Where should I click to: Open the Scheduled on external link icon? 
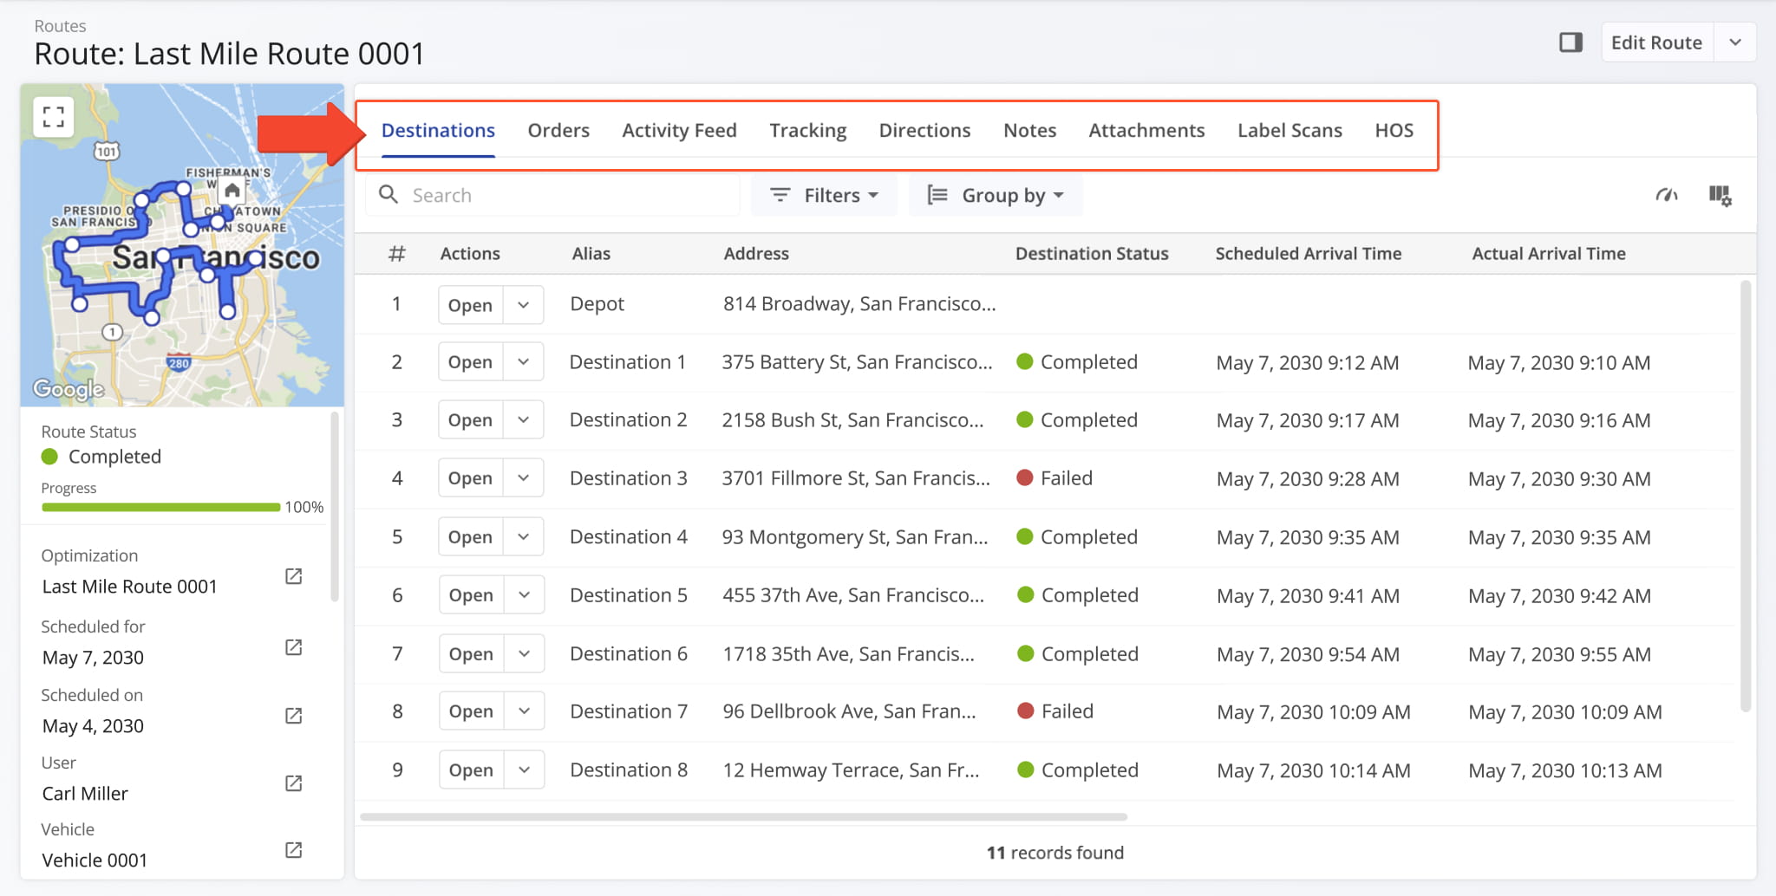(294, 717)
